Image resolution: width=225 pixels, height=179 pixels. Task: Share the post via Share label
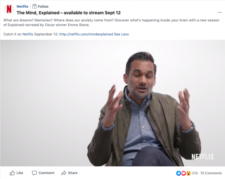click(73, 173)
